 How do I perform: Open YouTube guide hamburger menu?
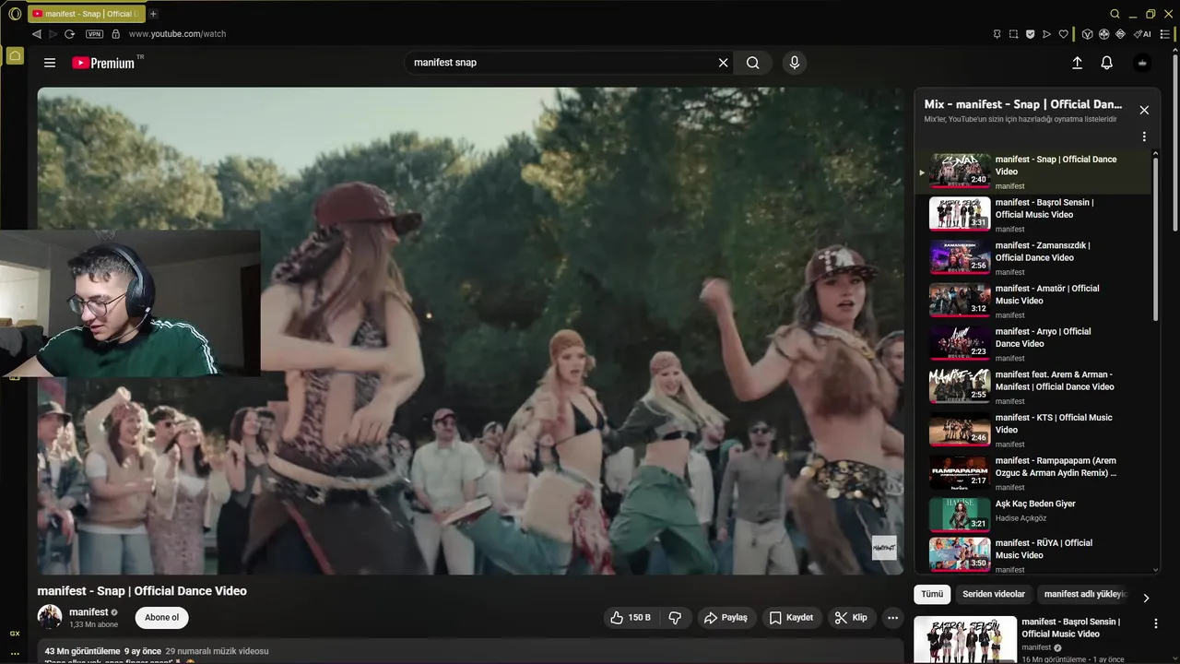[50, 63]
